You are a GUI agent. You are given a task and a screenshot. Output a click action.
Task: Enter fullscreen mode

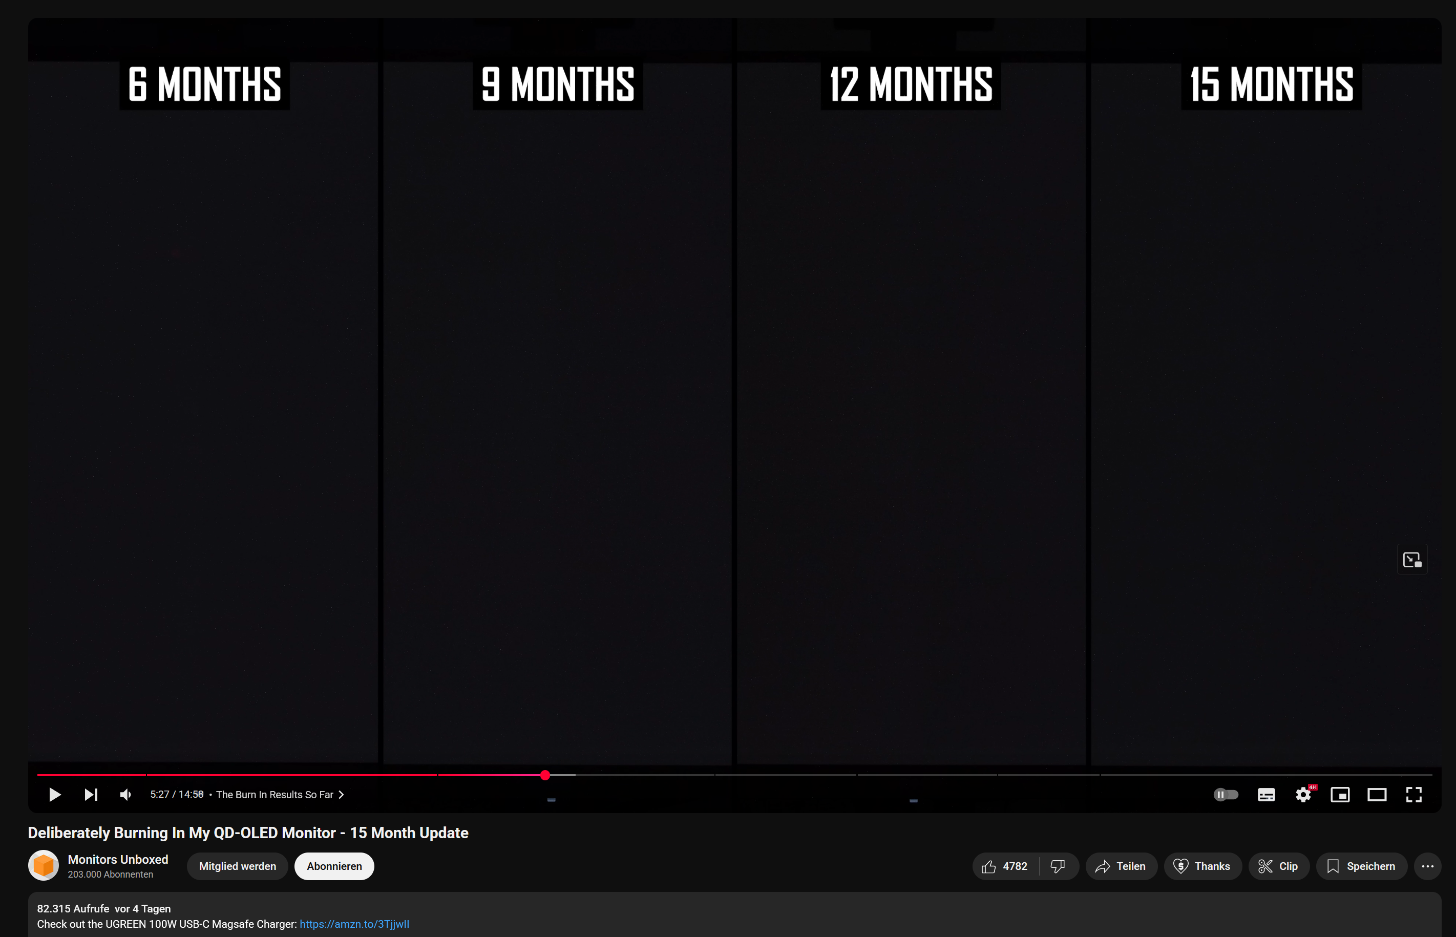(1414, 795)
